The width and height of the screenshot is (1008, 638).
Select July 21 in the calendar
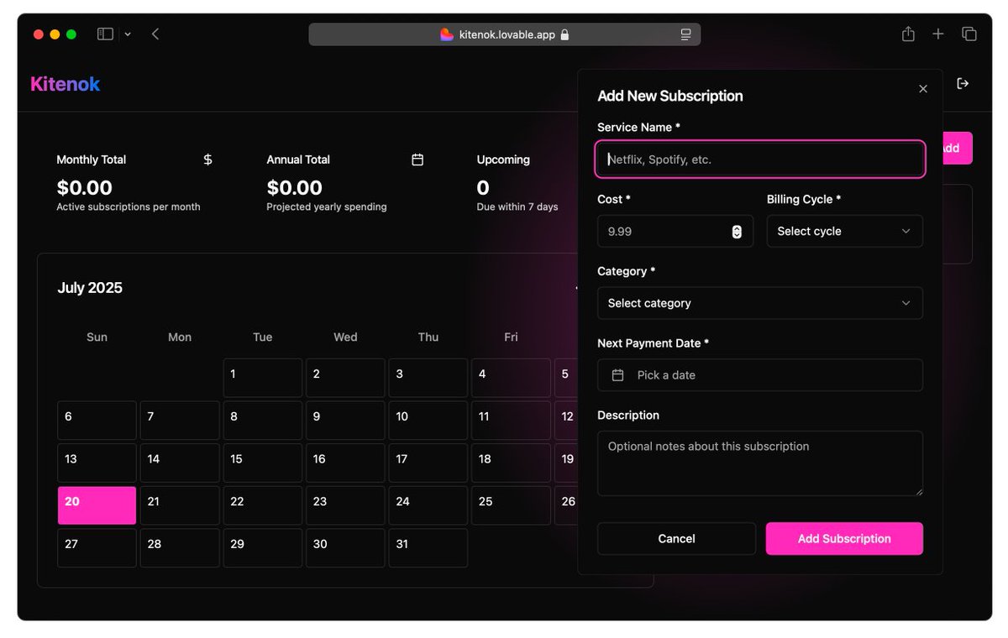coord(180,505)
